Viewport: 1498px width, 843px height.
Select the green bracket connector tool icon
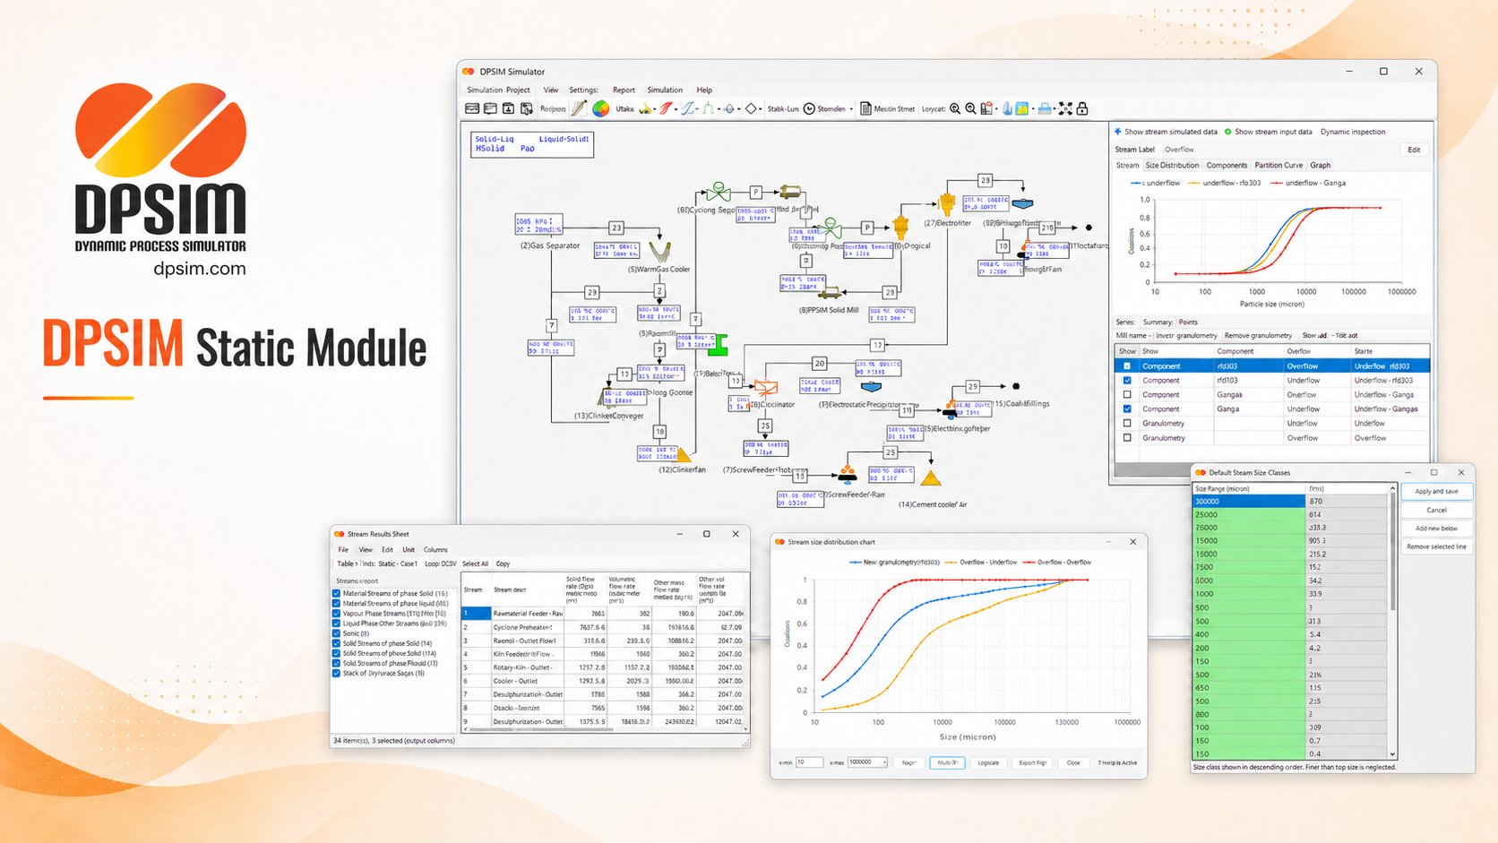coord(709,108)
